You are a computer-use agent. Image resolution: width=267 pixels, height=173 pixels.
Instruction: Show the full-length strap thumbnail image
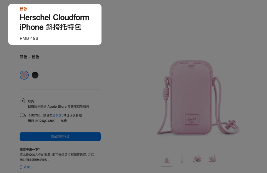click(182, 159)
